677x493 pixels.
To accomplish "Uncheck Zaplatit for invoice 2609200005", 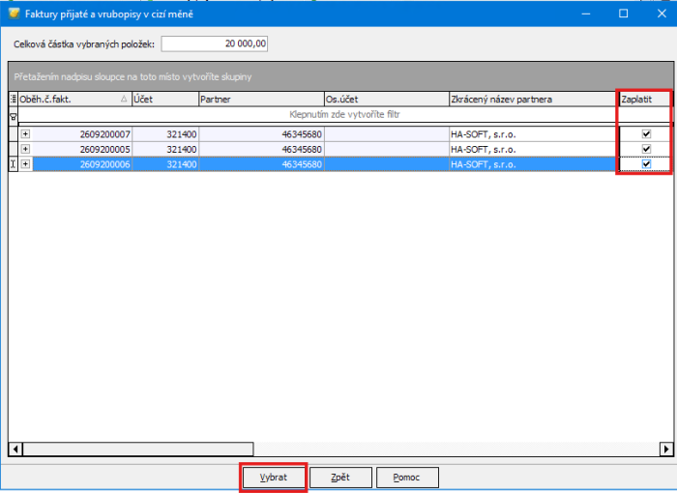I will pos(646,149).
